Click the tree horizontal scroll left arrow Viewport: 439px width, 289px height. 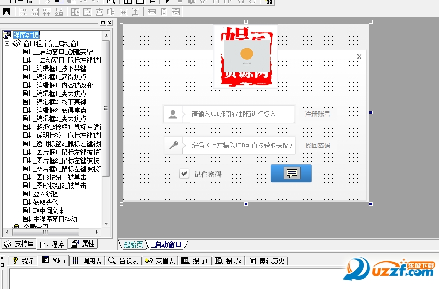7,232
